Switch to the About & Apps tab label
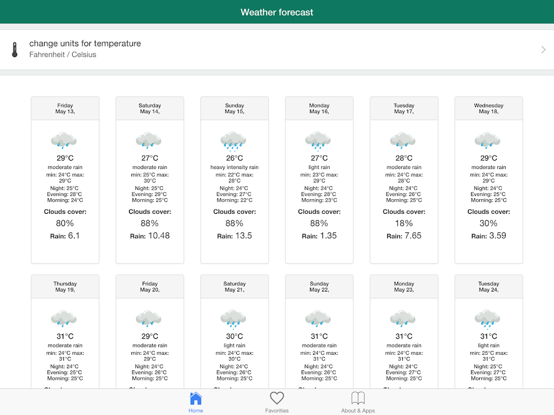This screenshot has height=415, width=554. pyautogui.click(x=358, y=410)
